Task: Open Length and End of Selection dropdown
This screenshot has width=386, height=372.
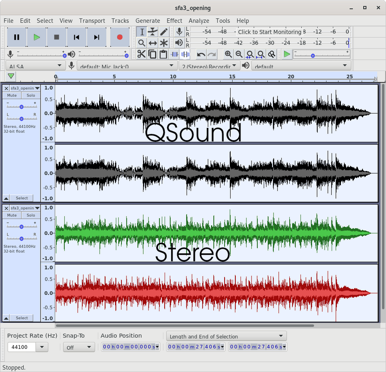Action: point(226,336)
